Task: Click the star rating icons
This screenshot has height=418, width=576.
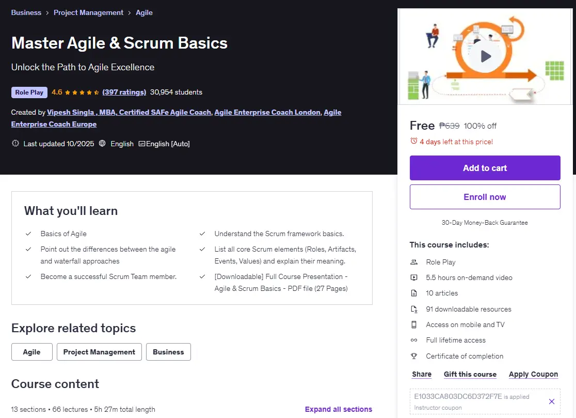Action: pyautogui.click(x=82, y=92)
